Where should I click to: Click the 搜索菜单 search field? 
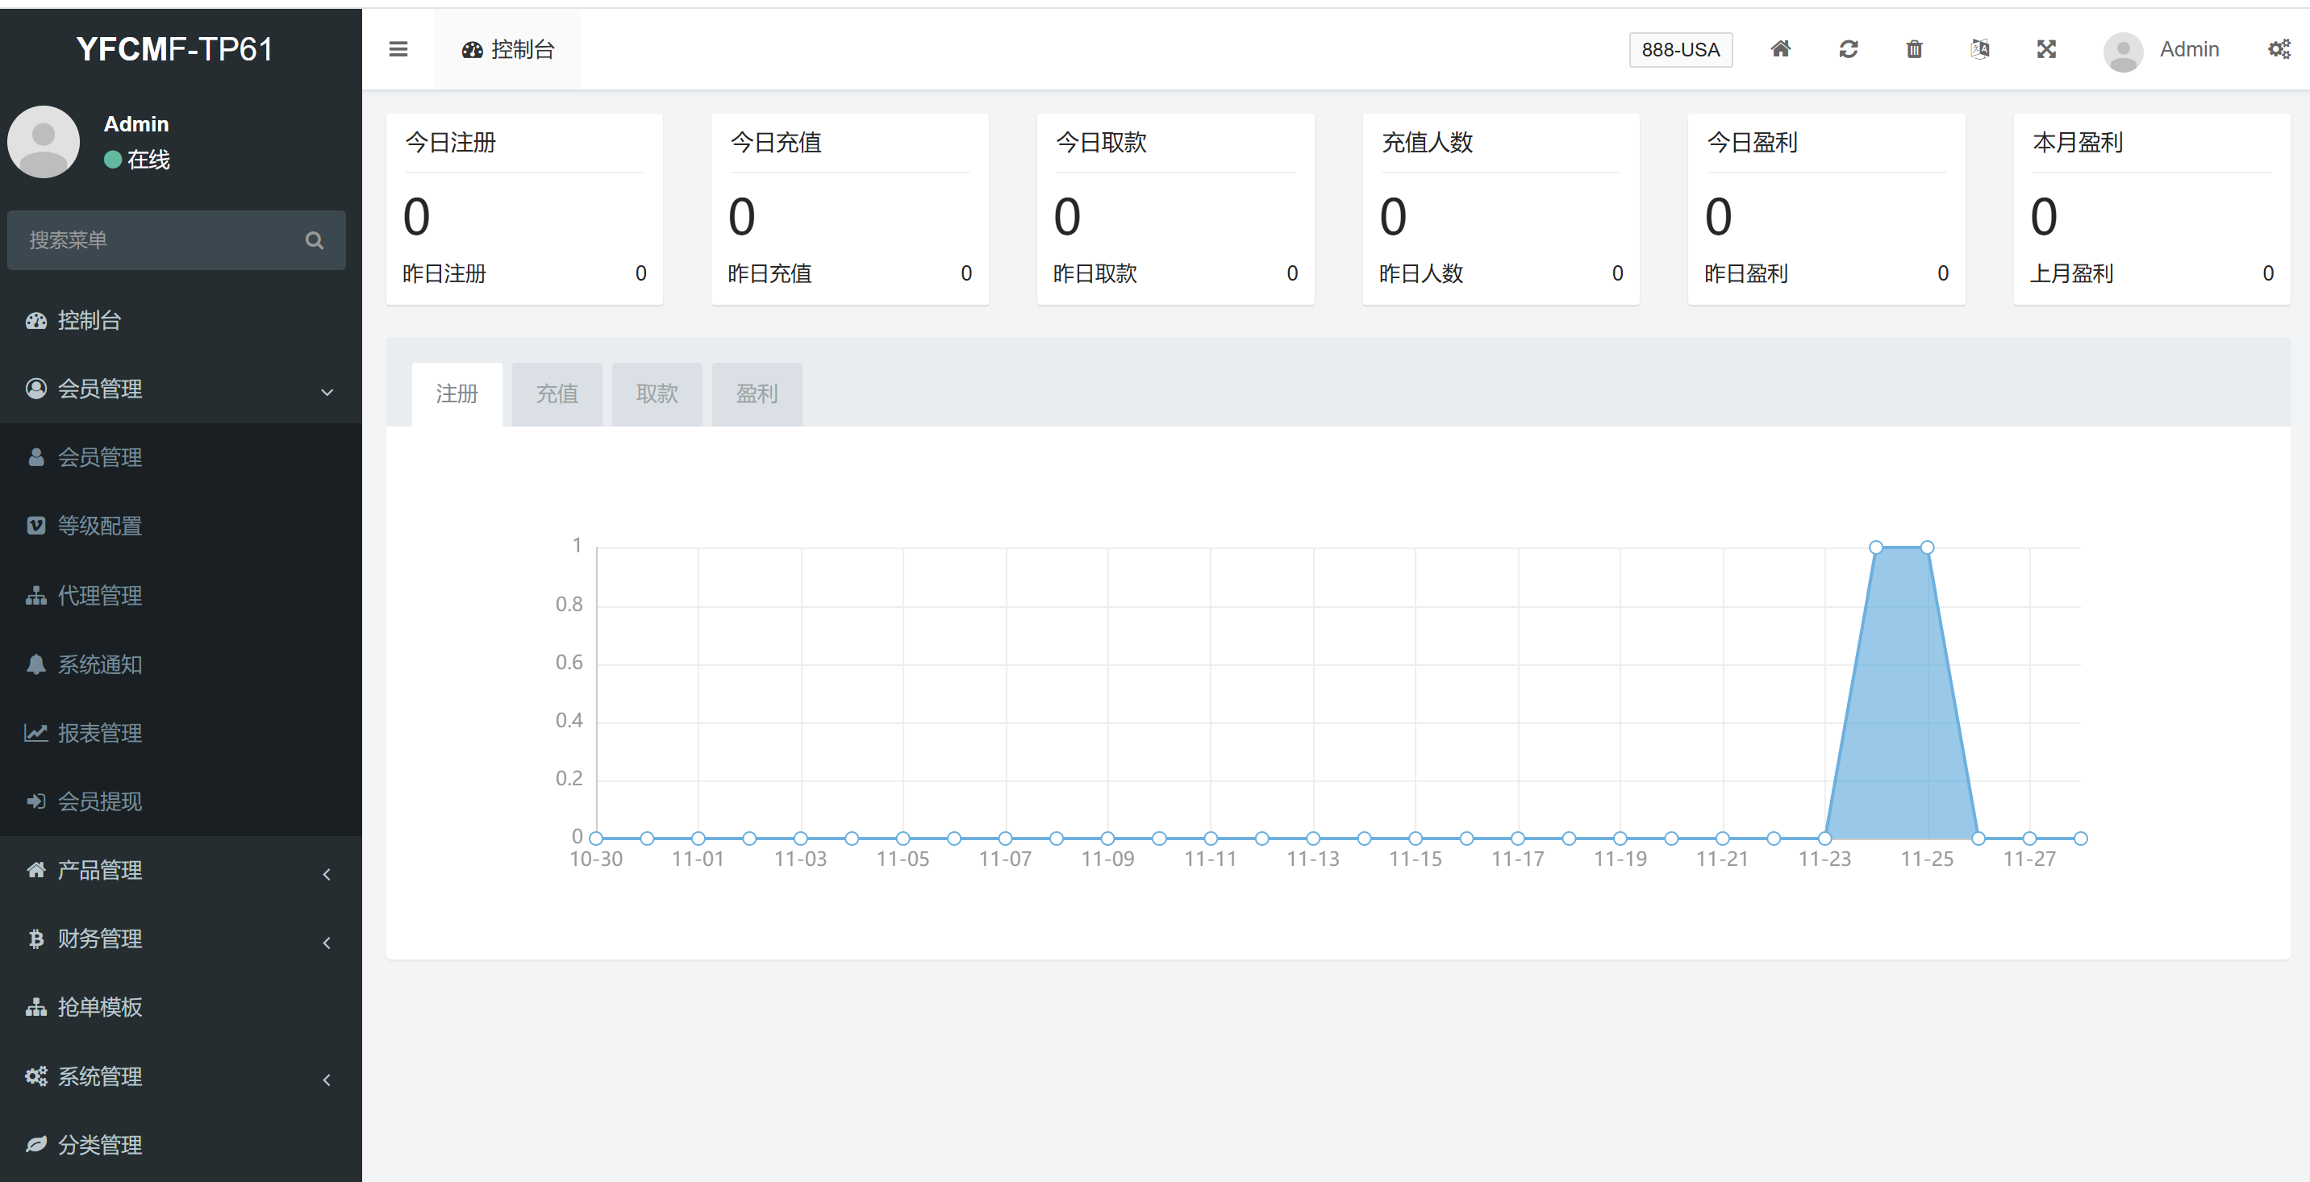(x=152, y=240)
